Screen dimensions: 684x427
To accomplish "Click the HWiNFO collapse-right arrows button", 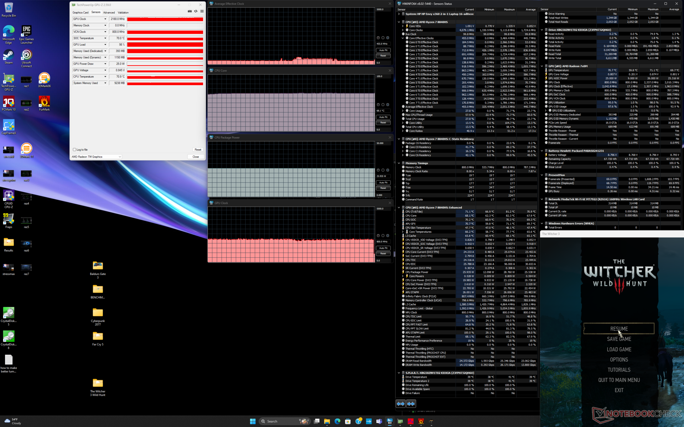I will (411, 404).
